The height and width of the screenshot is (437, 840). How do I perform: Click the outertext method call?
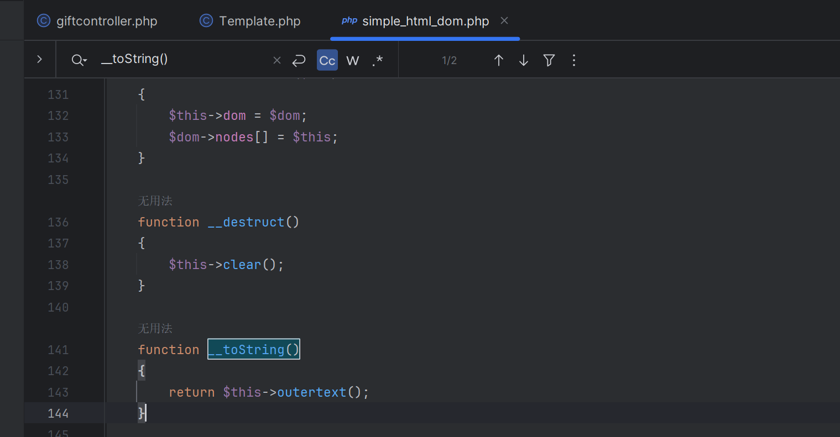(312, 392)
